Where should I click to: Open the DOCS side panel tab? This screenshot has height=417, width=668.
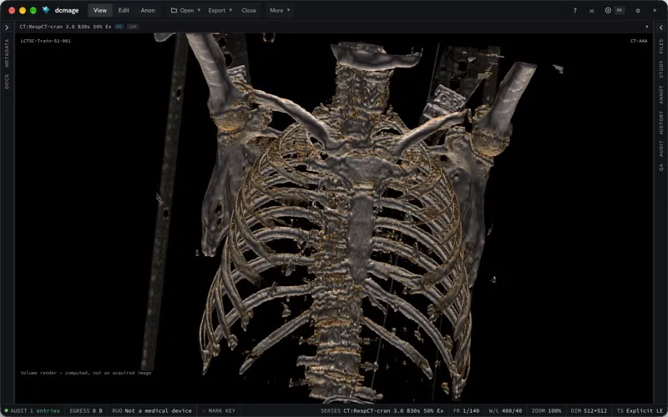click(x=7, y=81)
